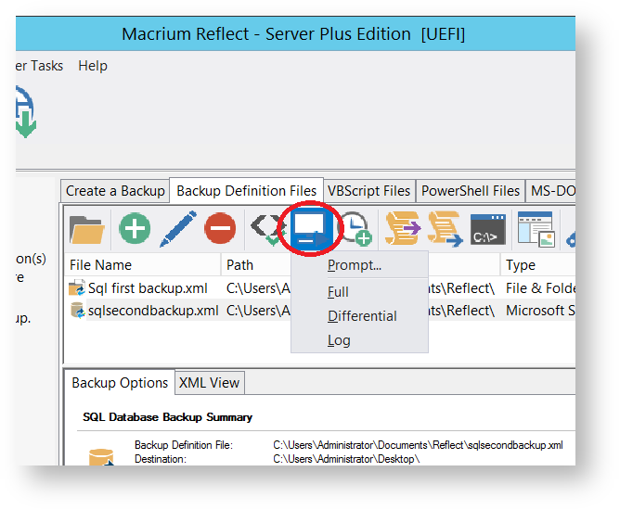This screenshot has height=510, width=620.
Task: Click the PowerShell scroll with blue arrow icon
Action: pos(446,229)
